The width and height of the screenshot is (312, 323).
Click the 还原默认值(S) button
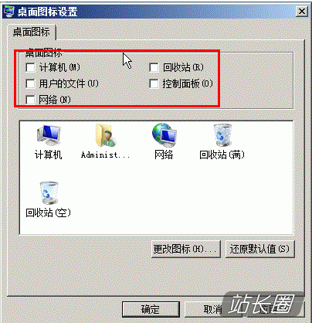coord(259,249)
